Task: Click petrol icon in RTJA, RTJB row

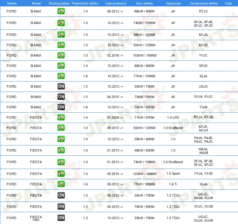Action: click(x=61, y=117)
